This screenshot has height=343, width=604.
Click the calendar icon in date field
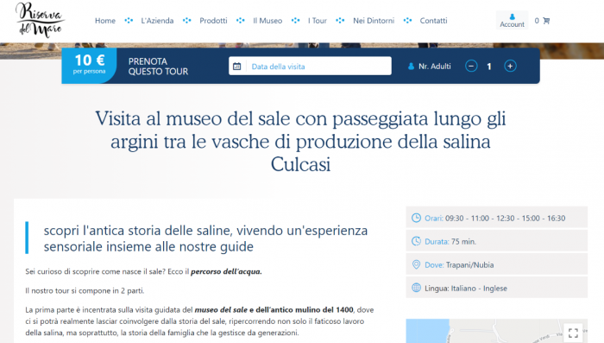(237, 67)
